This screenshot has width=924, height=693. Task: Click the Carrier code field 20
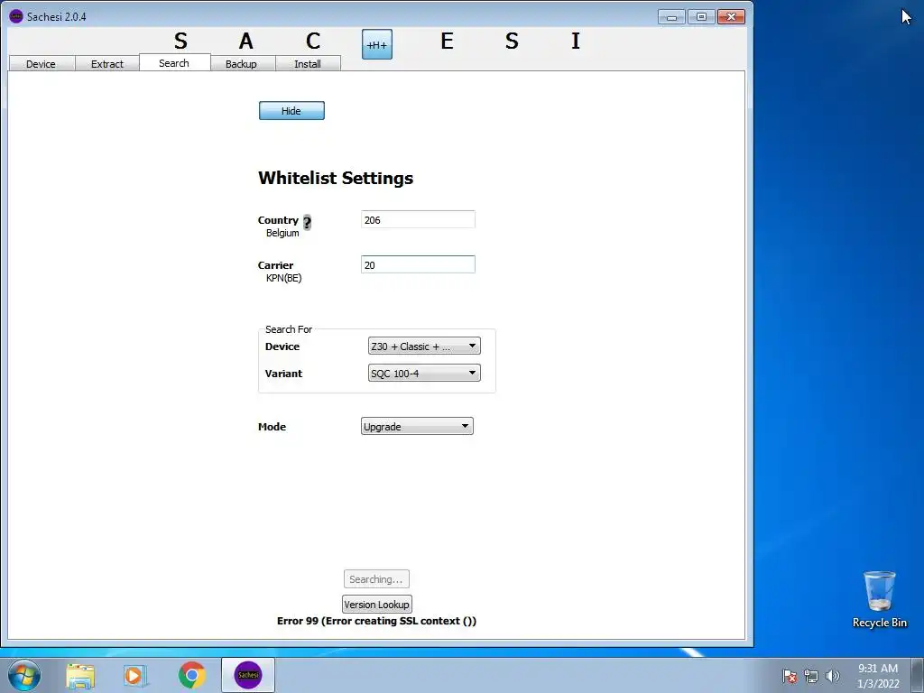[x=418, y=264]
